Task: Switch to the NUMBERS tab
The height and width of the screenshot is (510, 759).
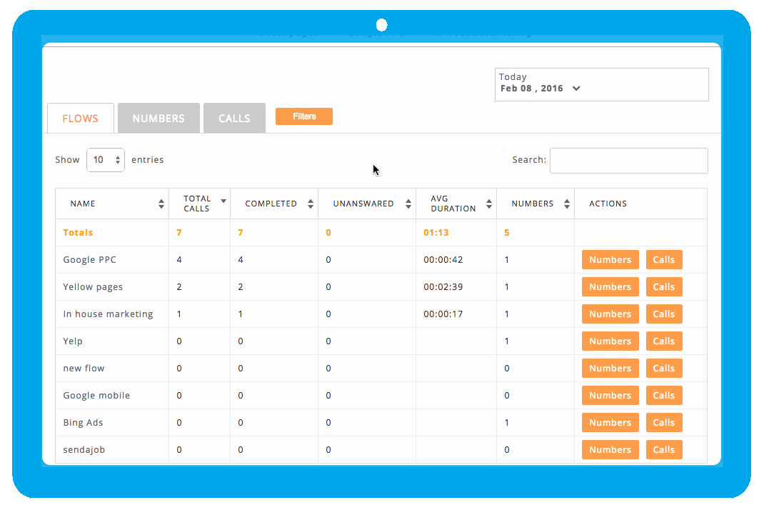Action: (159, 118)
